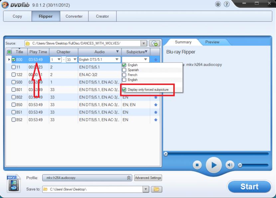
Task: Click the folder icon in Save to field
Action: (46, 189)
